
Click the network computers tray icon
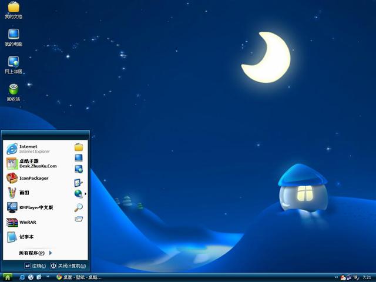click(x=349, y=277)
